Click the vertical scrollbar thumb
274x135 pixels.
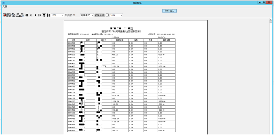tap(271, 22)
